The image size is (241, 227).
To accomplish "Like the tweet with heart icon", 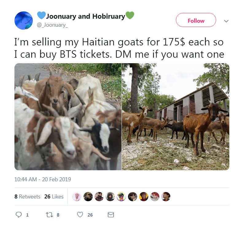I will (x=80, y=214).
